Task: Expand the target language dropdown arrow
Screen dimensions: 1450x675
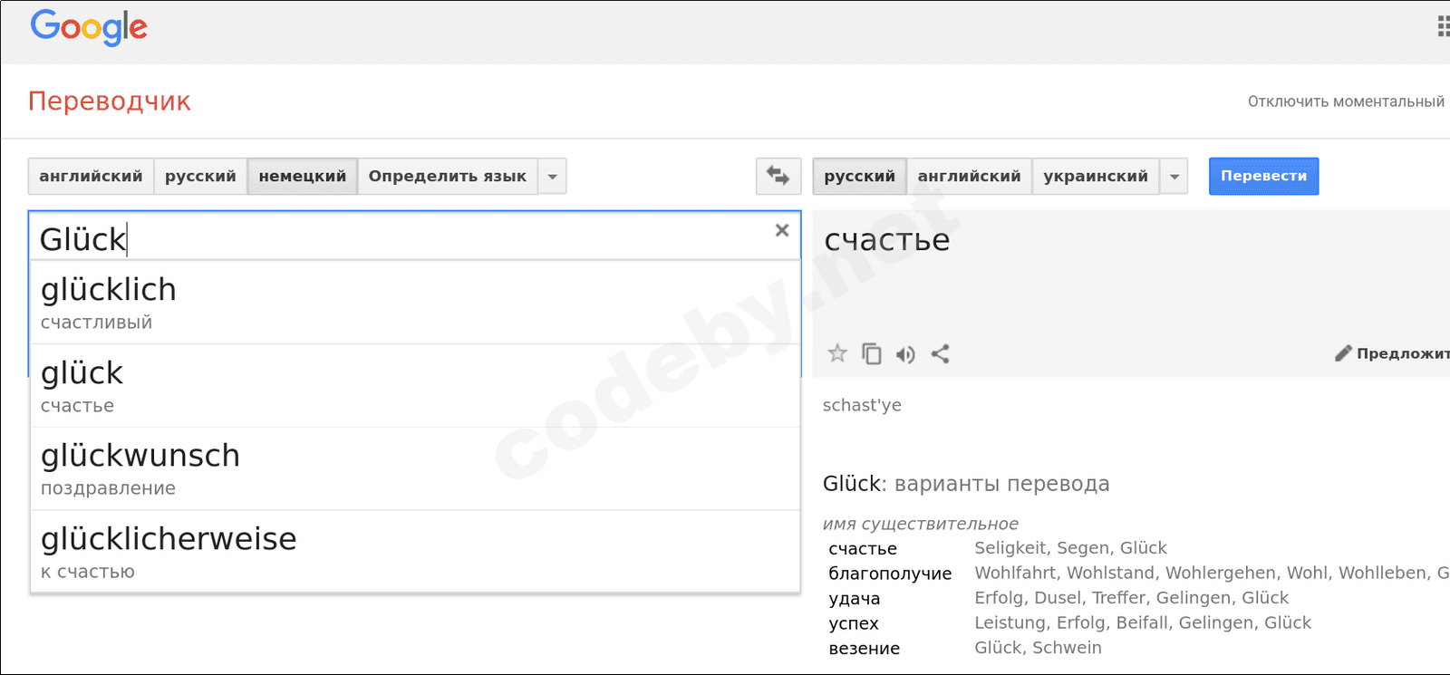Action: pos(1174,177)
